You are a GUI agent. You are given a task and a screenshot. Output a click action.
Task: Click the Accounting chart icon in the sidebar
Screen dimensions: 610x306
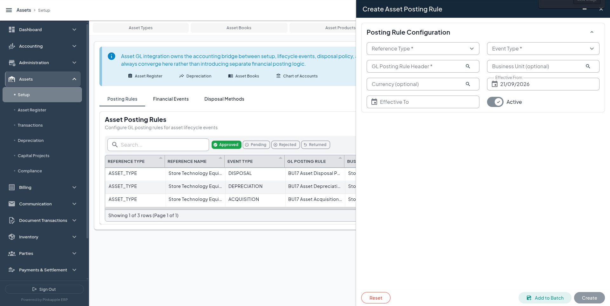click(x=12, y=46)
